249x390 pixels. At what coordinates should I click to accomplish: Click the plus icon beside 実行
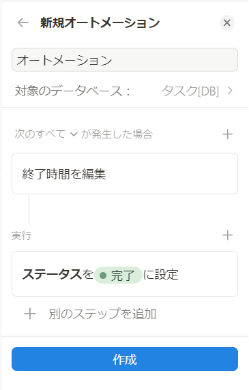click(x=227, y=235)
